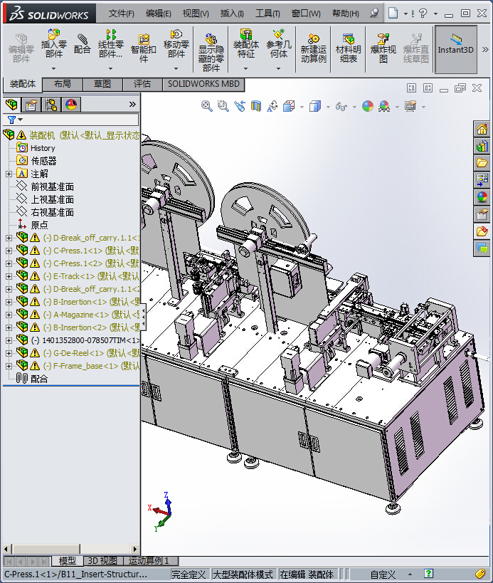Expand F-Frame_base<1> component node
This screenshot has width=493, height=583.
(x=9, y=366)
